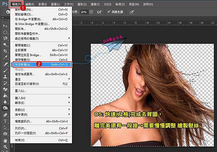Select the Ellipse shape tool
217x152 pixels.
pos(5,134)
